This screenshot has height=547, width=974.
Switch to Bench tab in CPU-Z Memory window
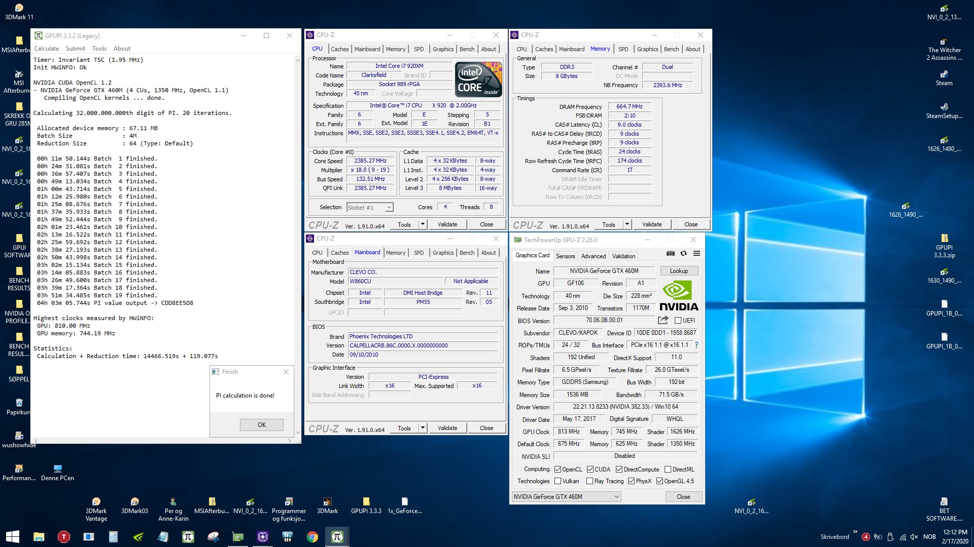[671, 49]
